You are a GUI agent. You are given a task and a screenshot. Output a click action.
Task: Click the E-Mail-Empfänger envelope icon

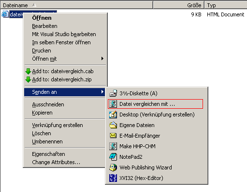coord(113,136)
